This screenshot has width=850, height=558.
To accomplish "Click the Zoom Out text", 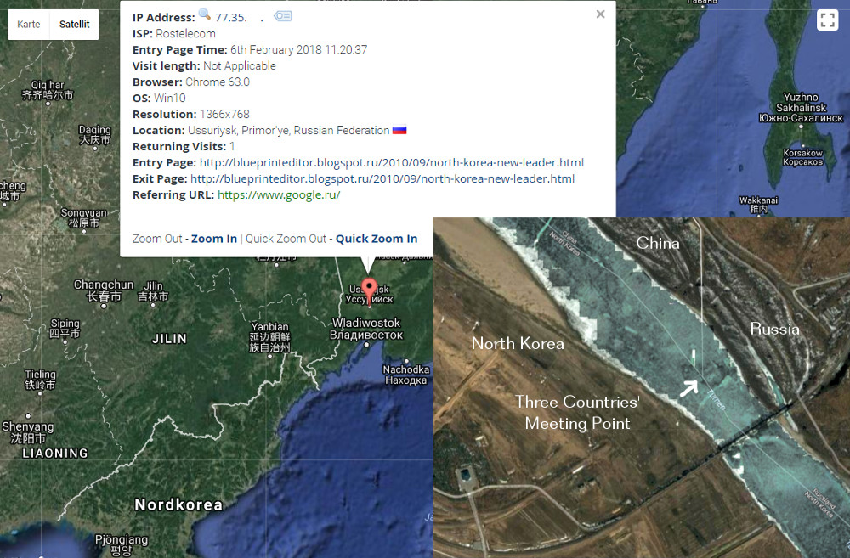I will pos(157,239).
